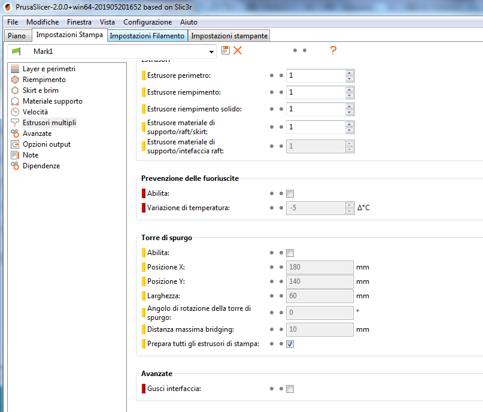
Task: Switch to Impostazioni Filamento tab
Action: point(147,36)
